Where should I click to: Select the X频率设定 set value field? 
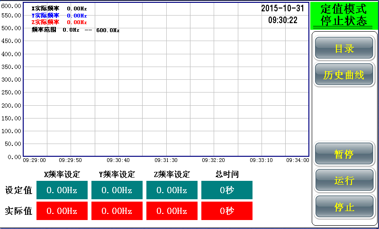click(x=62, y=190)
